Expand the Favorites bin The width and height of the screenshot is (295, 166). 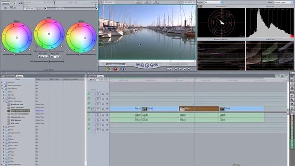coord(2,82)
